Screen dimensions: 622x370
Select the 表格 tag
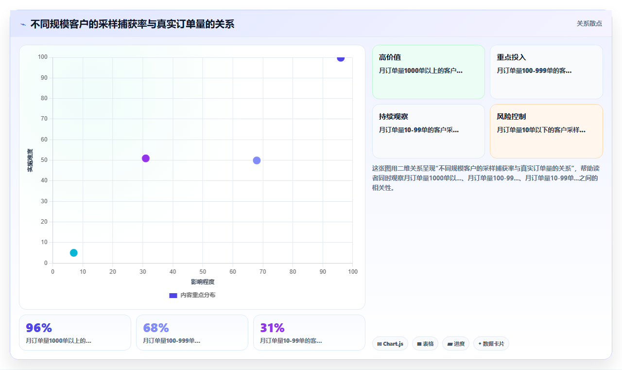(425, 344)
